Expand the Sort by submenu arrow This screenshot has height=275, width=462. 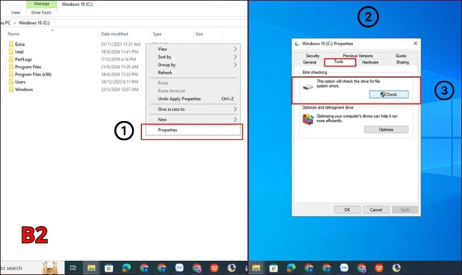pyautogui.click(x=235, y=57)
